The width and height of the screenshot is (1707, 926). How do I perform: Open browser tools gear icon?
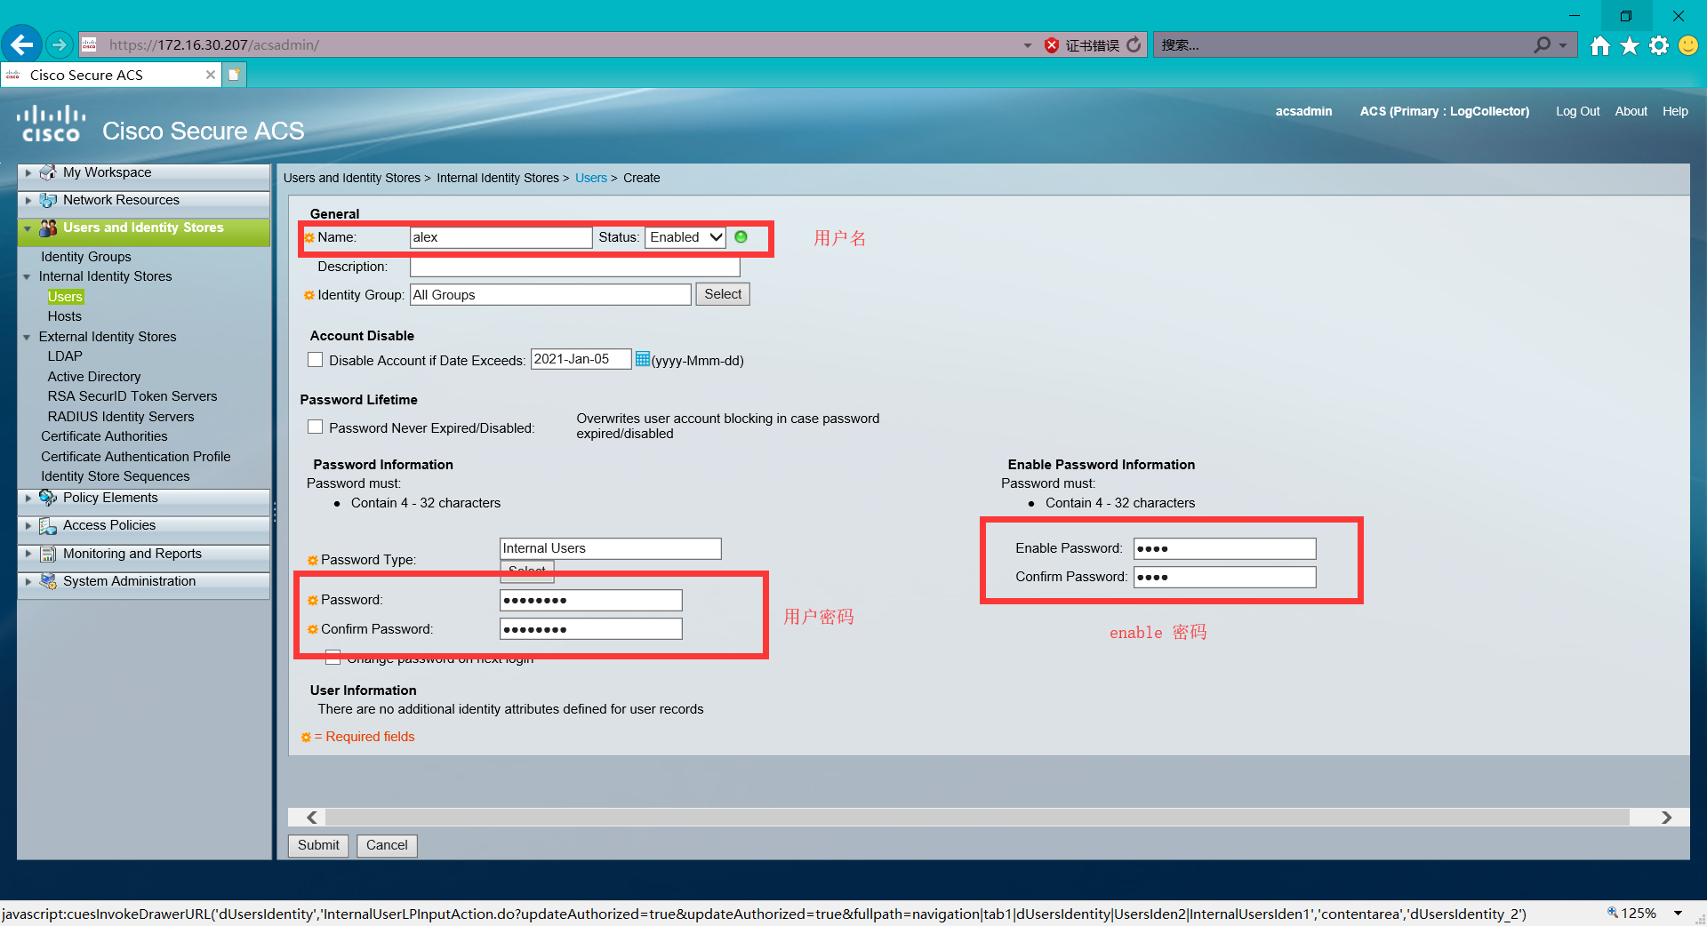pos(1659,45)
